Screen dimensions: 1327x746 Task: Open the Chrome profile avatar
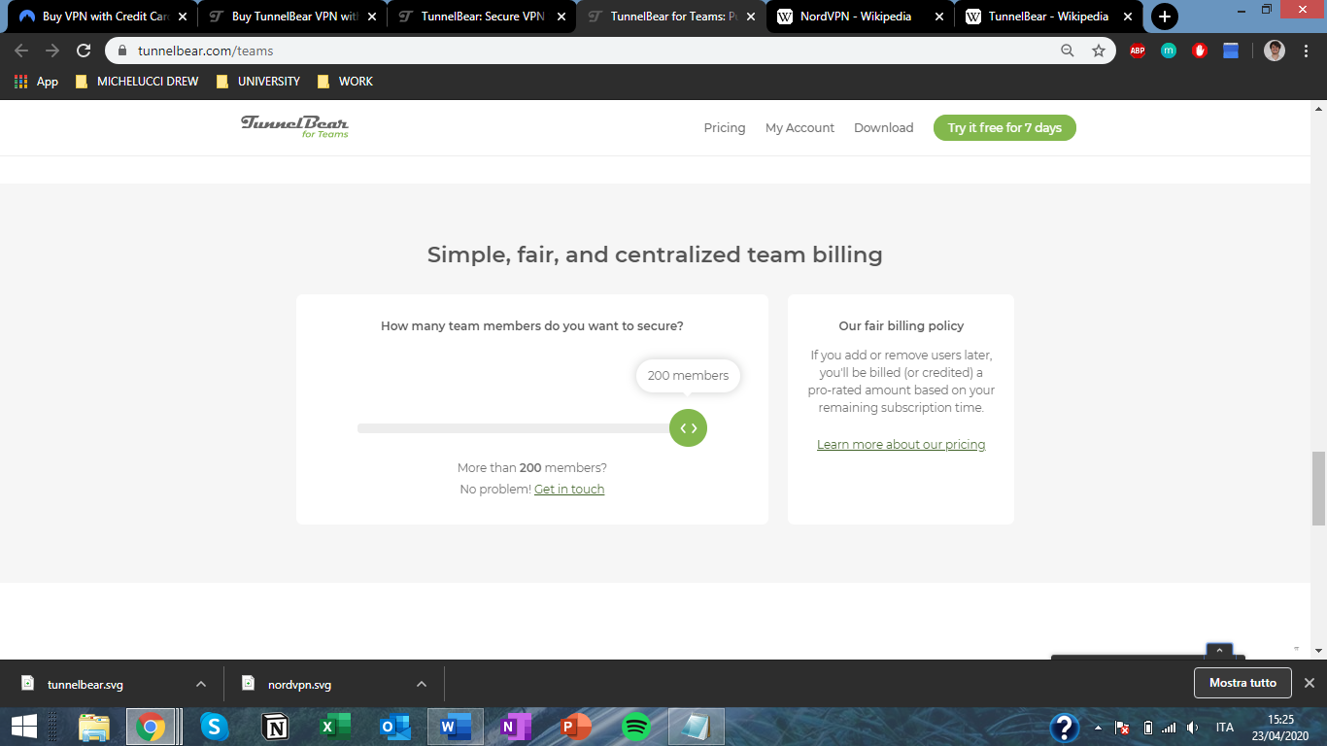coord(1275,51)
